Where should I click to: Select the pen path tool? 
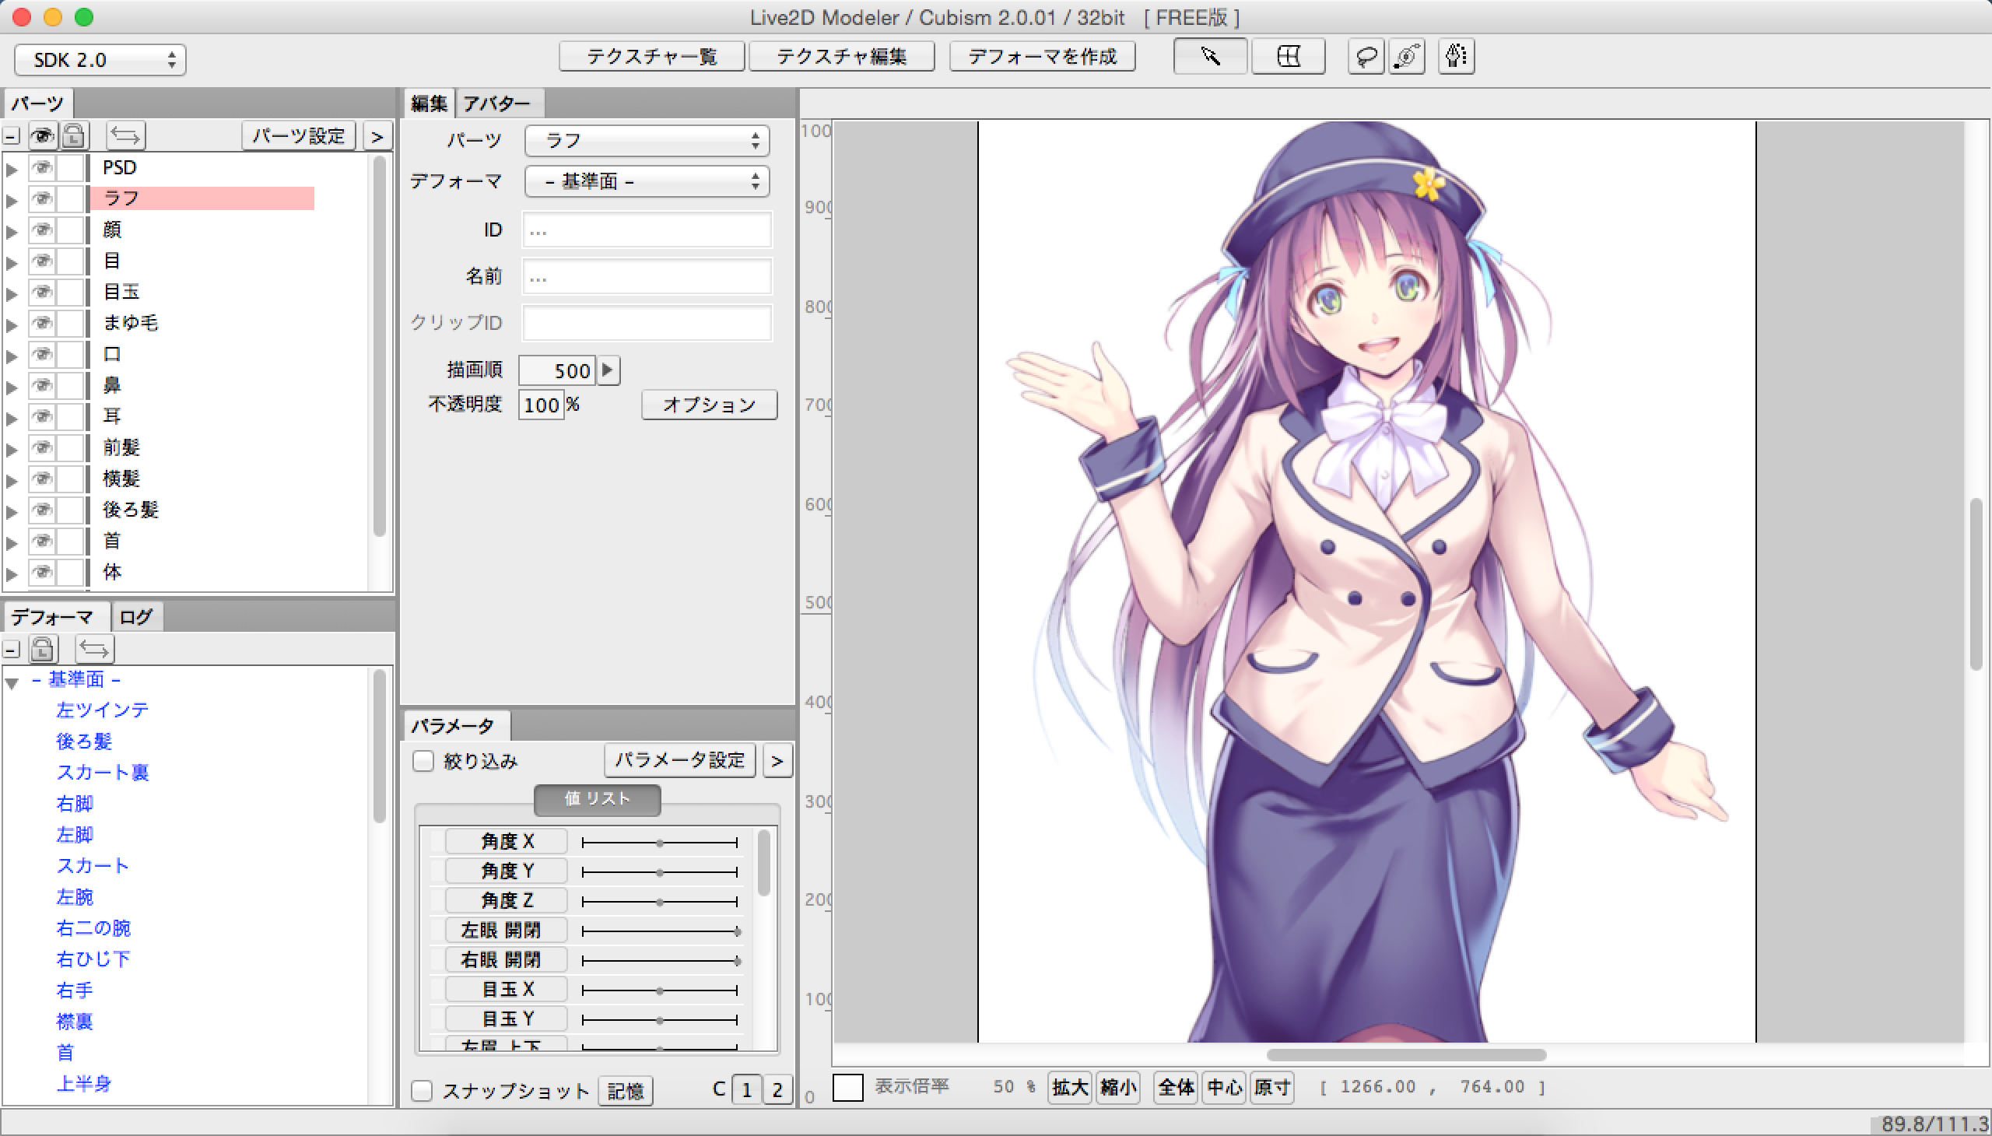click(1455, 56)
